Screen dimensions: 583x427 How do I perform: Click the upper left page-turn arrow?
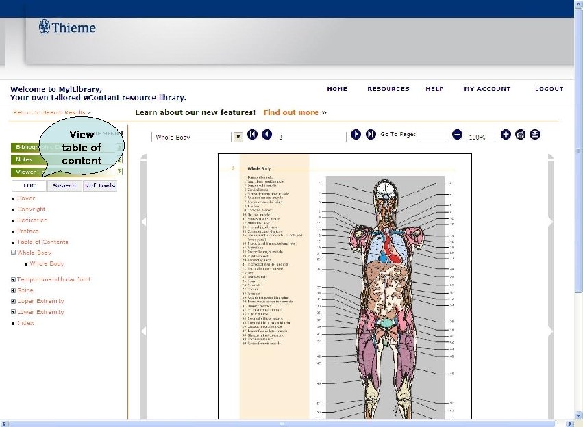click(144, 222)
